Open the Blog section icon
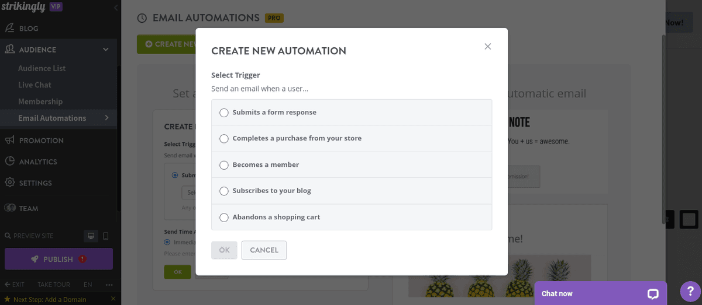 (x=9, y=28)
